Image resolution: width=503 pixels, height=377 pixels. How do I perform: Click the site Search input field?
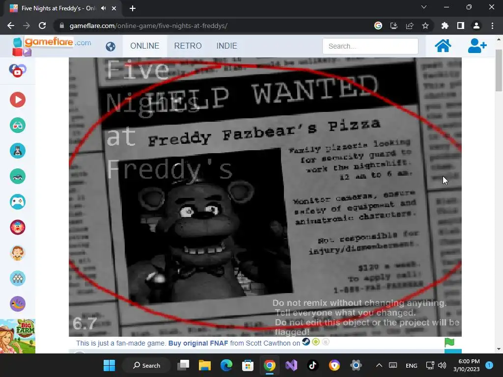[x=370, y=46]
